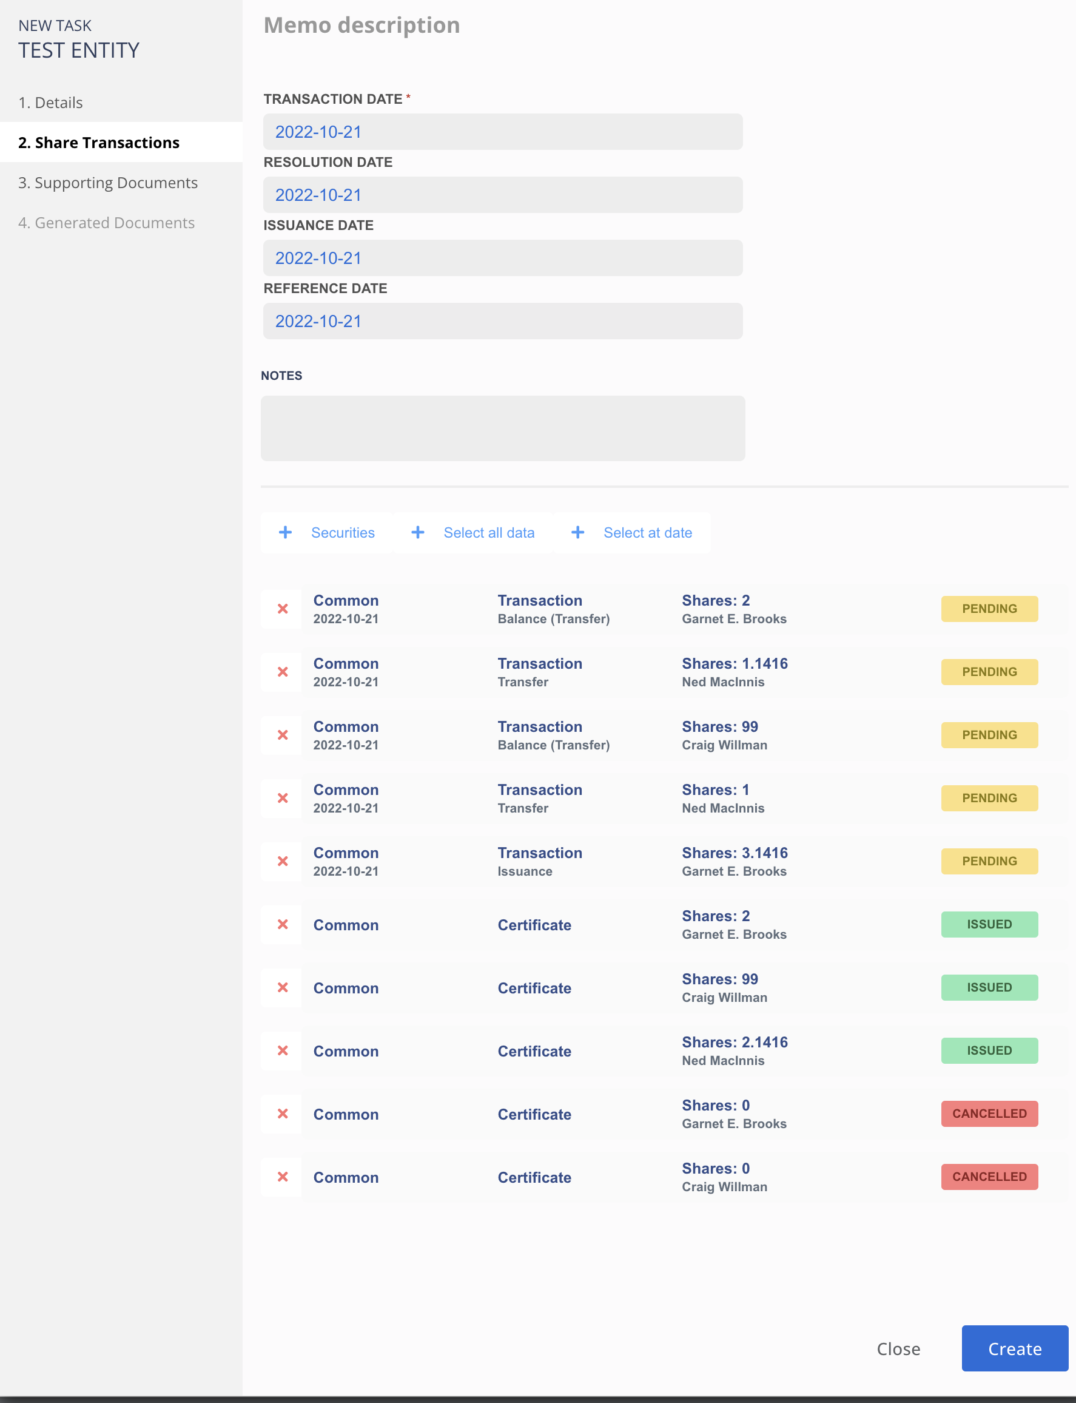Click the 'NEW TASK' label

click(55, 25)
